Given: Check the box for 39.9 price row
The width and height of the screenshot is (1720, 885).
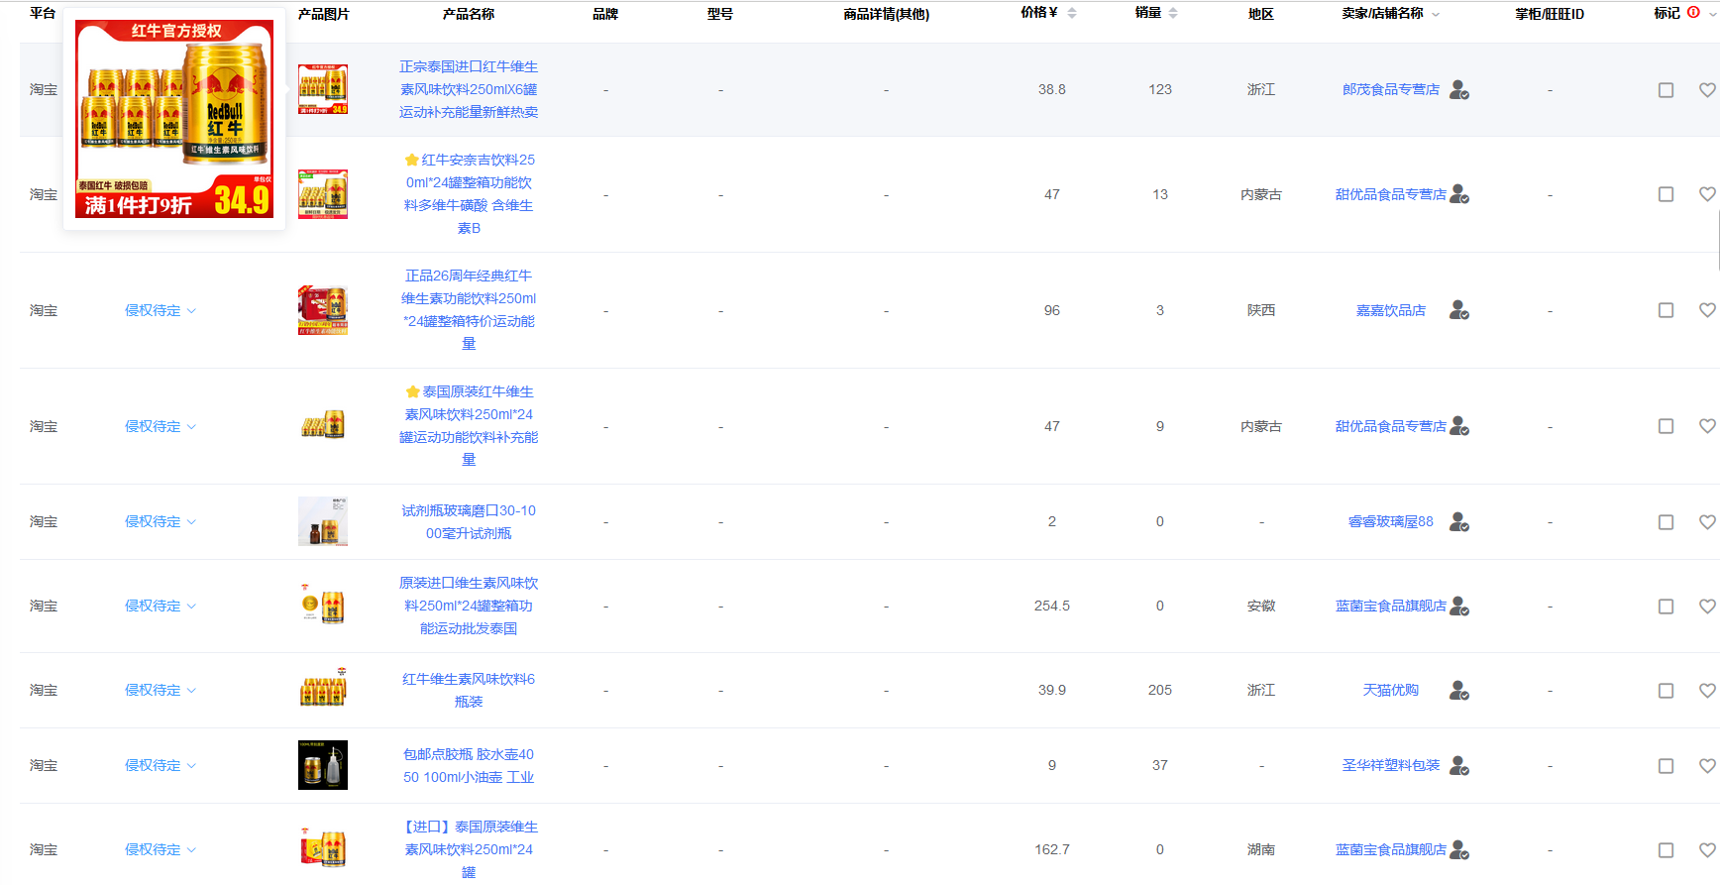Looking at the screenshot, I should tap(1666, 691).
